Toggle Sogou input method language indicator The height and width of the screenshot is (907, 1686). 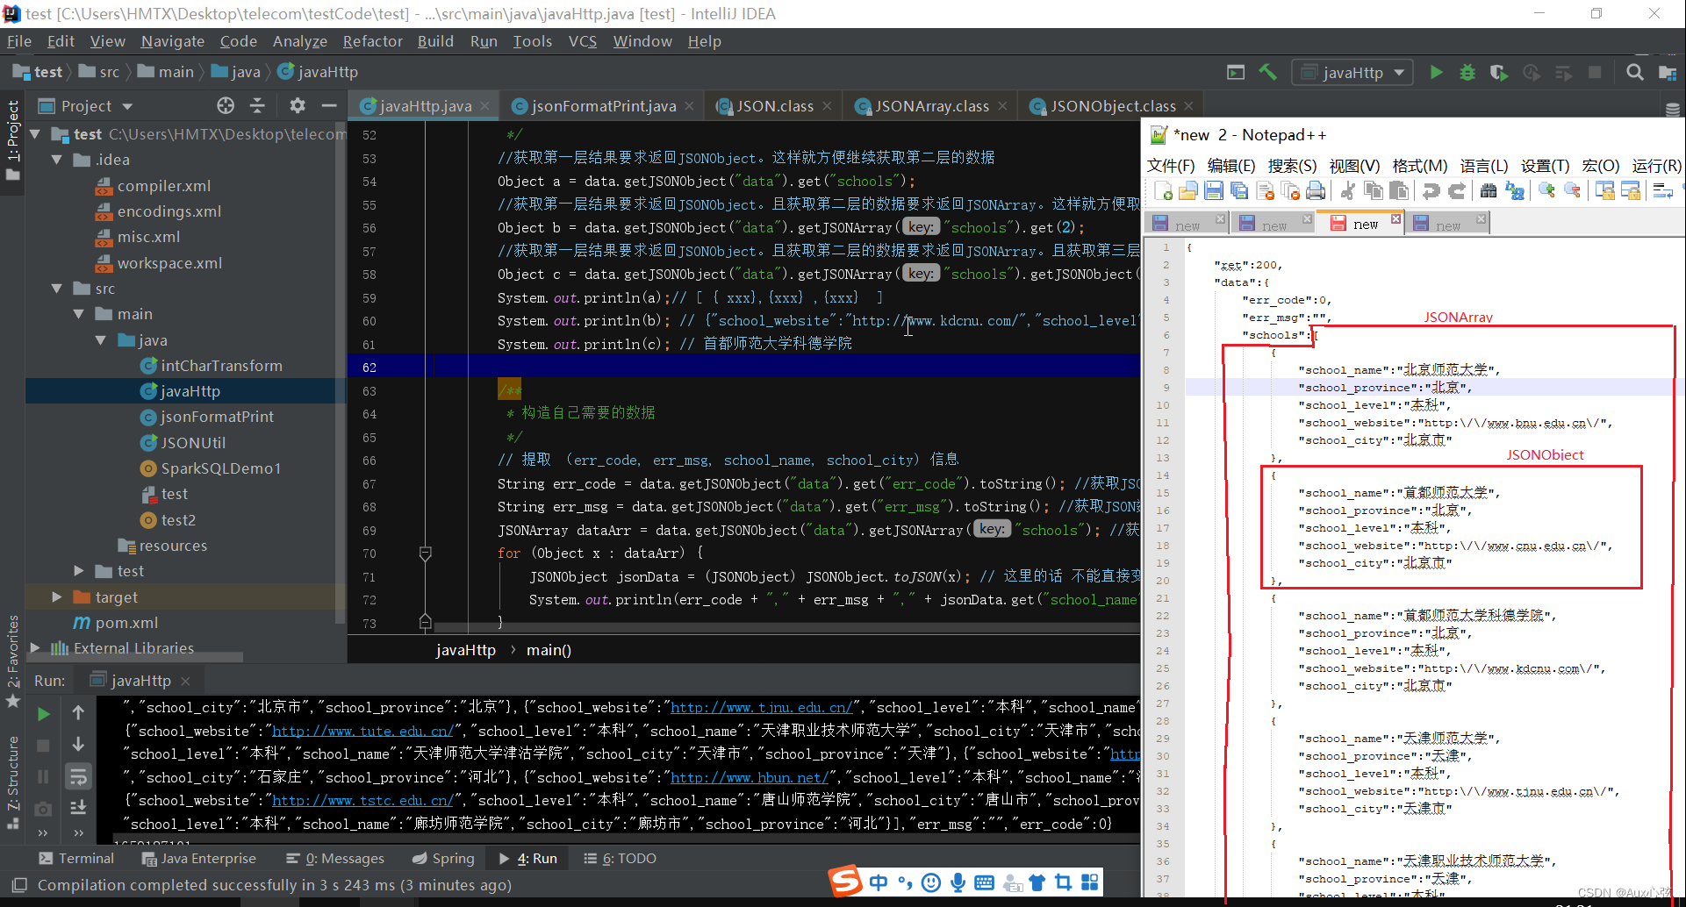[x=879, y=882]
